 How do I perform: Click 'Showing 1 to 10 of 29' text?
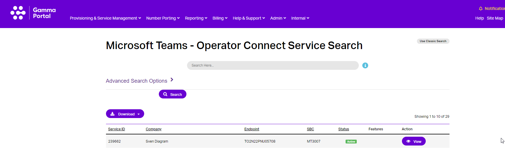(432, 117)
